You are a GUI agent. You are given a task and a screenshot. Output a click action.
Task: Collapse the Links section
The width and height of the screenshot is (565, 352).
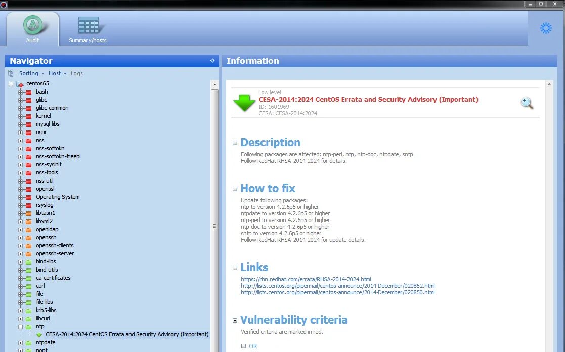[x=235, y=268]
